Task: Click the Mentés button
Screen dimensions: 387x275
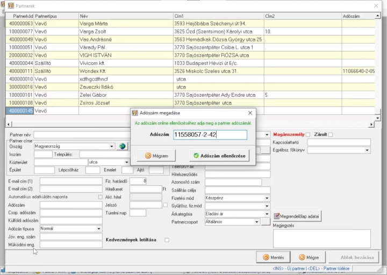Action: coord(273,257)
